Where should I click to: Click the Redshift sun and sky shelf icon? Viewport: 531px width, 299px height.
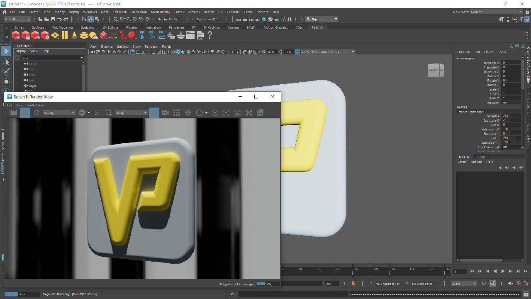pos(94,35)
